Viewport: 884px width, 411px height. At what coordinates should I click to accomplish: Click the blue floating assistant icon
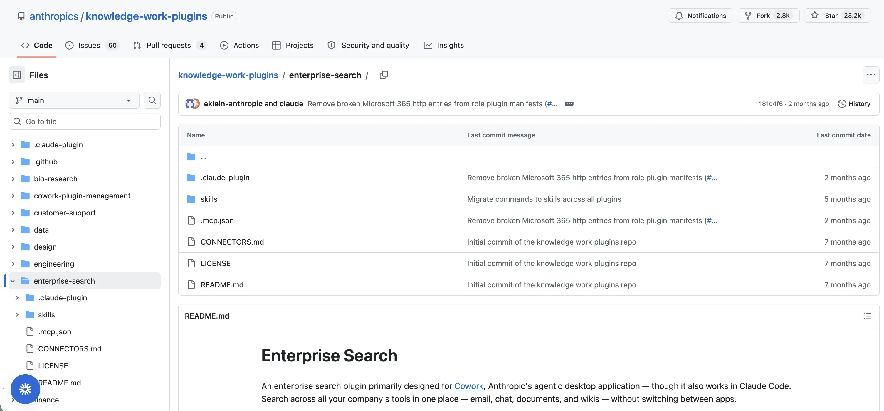pyautogui.click(x=25, y=389)
